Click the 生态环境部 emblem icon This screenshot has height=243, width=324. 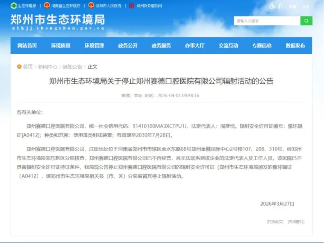14,5
